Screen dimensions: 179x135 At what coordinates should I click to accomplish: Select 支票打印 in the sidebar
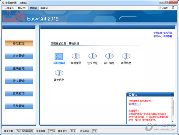(x=19, y=93)
